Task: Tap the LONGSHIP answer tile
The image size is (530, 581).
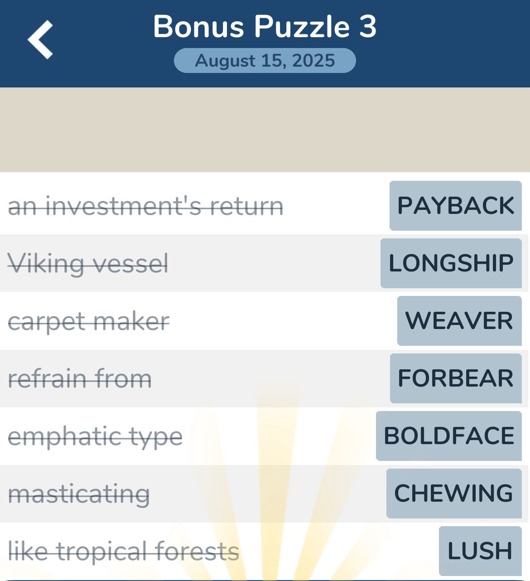Action: [x=451, y=263]
